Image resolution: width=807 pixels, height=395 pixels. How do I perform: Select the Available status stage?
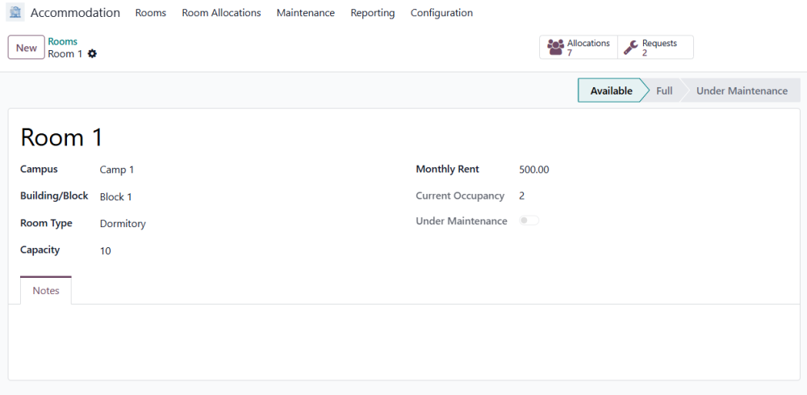611,90
